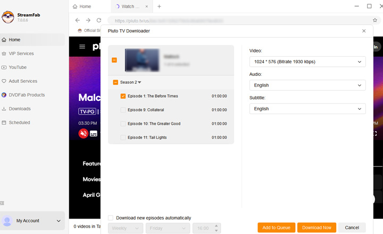Open the Friday day dropdown

click(168, 228)
